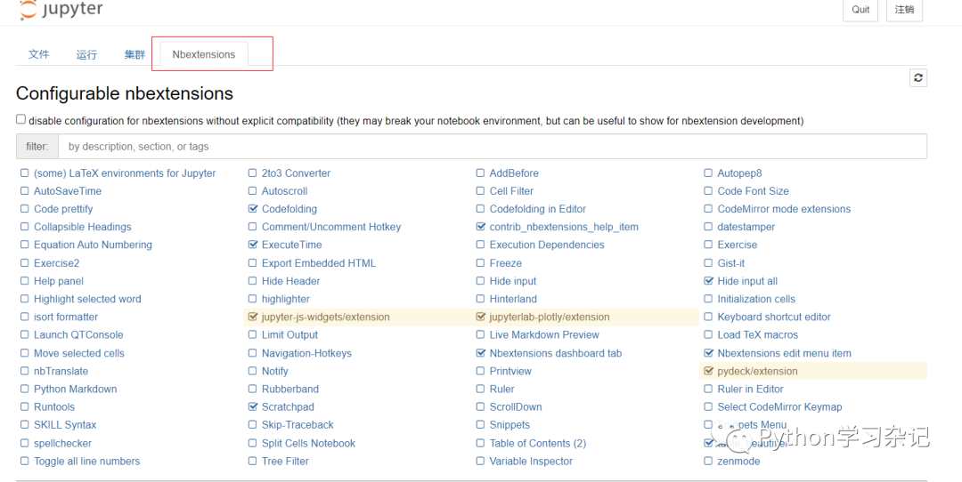Uncheck the Codefolding extension

(x=252, y=209)
